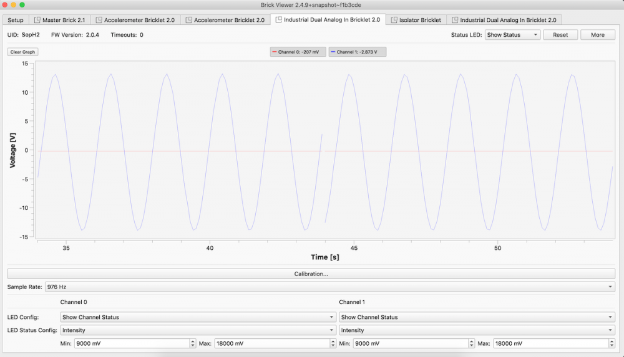
Task: Click the detach icon on first Accelerometer Bricklet tab
Action: pos(99,20)
